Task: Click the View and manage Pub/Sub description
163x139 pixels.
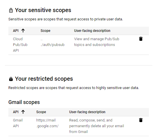Action: coord(96,42)
